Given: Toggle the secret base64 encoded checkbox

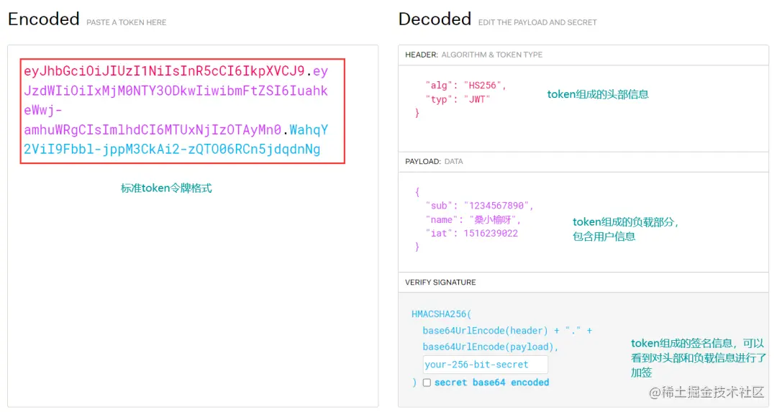Looking at the screenshot, I should tap(427, 383).
